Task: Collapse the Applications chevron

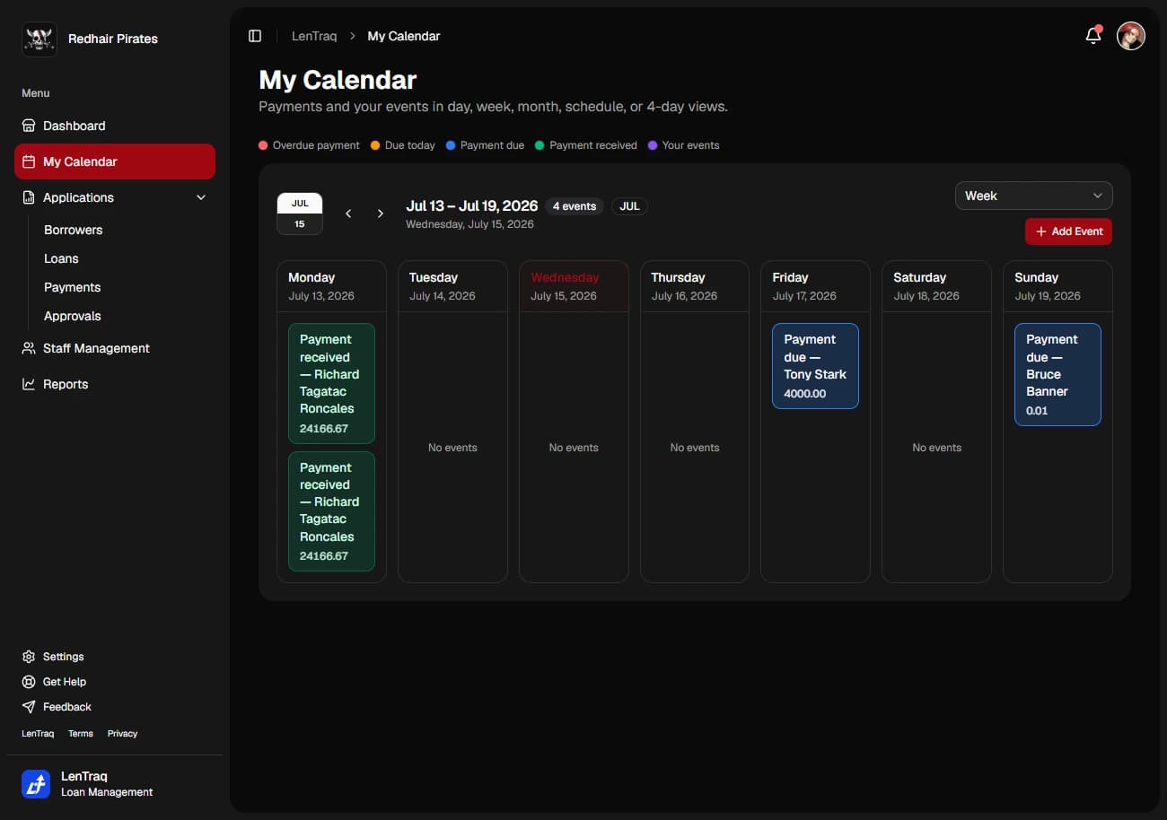Action: coord(201,197)
